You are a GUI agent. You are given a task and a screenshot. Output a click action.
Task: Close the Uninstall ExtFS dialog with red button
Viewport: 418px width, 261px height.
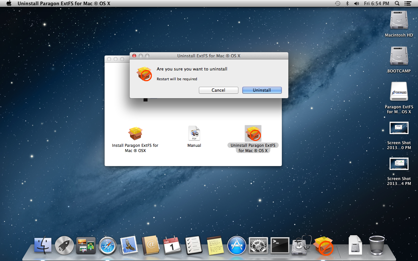coord(134,56)
